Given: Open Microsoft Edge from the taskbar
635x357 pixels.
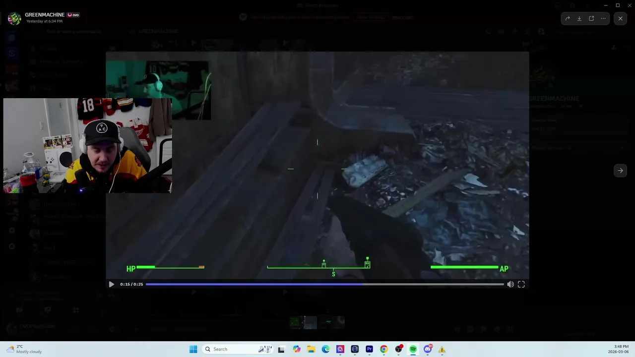Looking at the screenshot, I should tap(325, 349).
